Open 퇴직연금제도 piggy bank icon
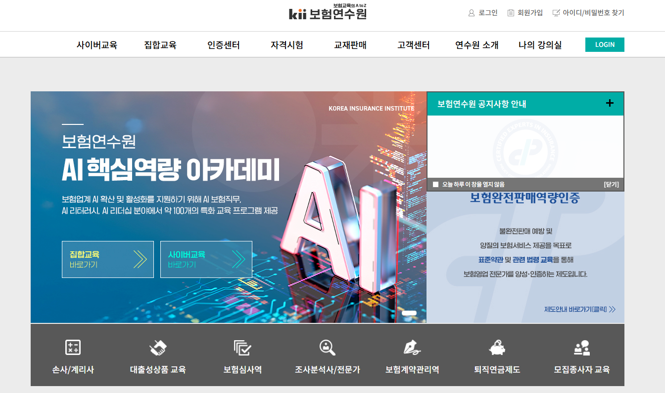665x393 pixels. click(497, 348)
